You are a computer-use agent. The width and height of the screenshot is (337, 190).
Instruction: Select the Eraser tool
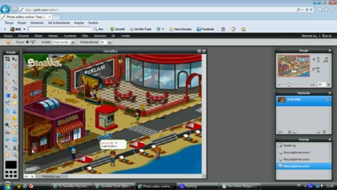click(x=8, y=88)
